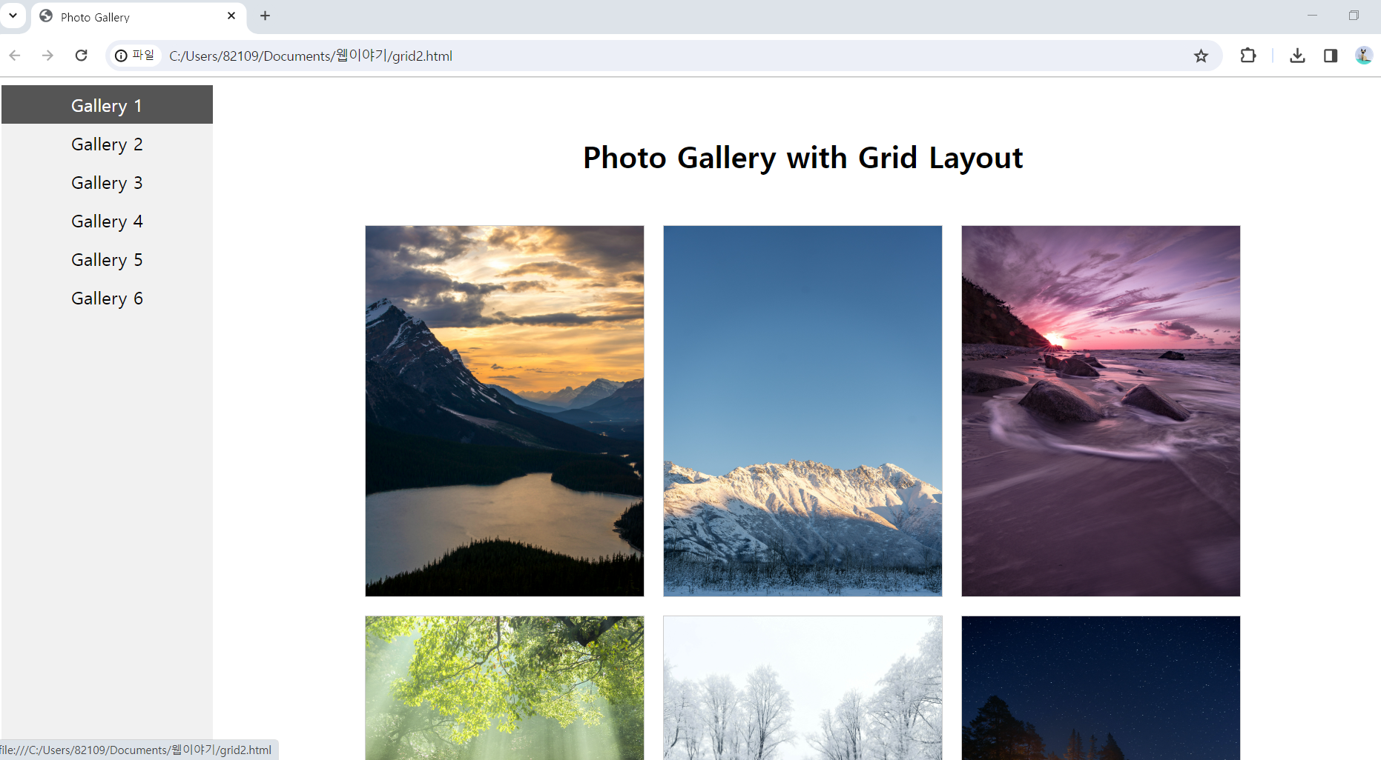Bookmark this page with star icon
Viewport: 1381px width, 760px height.
[1201, 56]
